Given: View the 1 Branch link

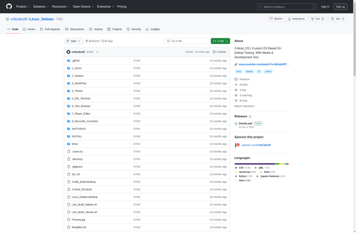Looking at the screenshot, I should point(93,41).
